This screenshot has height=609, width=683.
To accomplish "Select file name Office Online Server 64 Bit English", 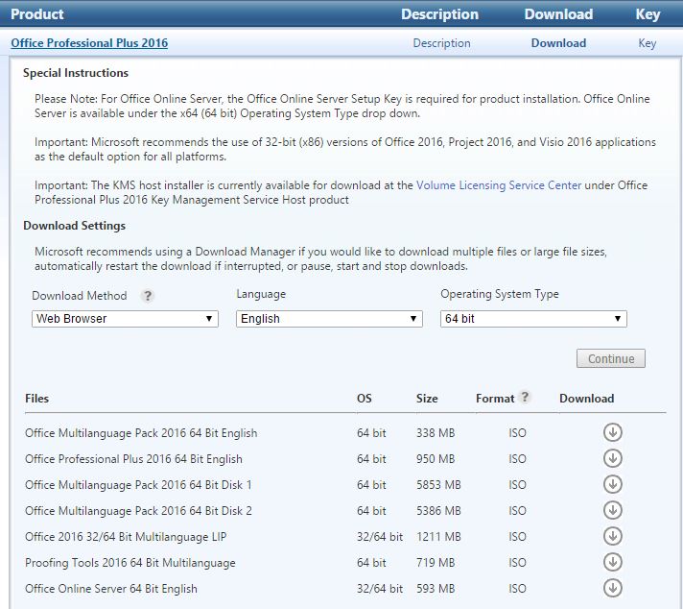I will [111, 589].
